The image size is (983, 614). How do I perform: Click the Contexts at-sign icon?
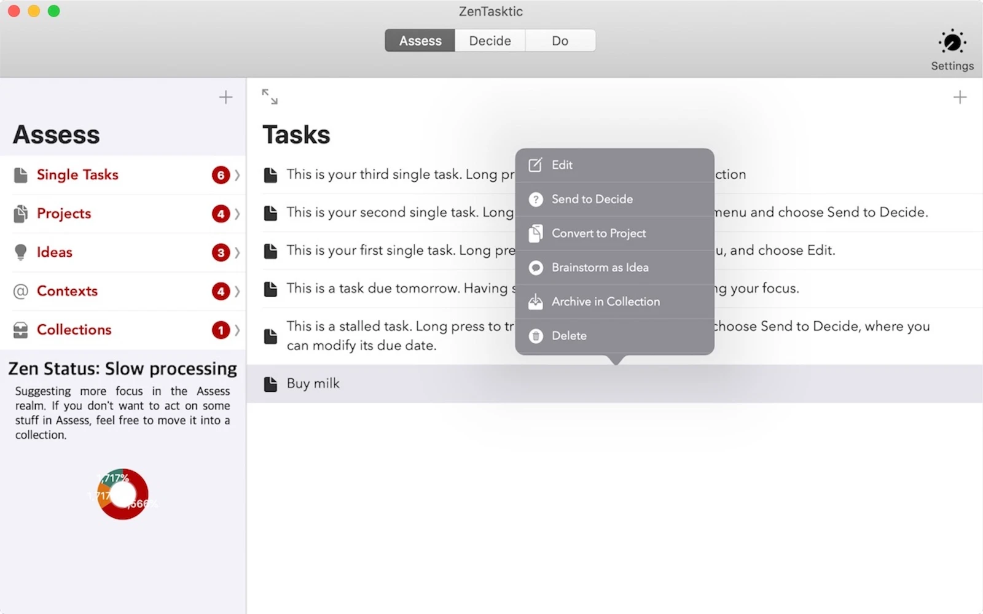point(21,291)
